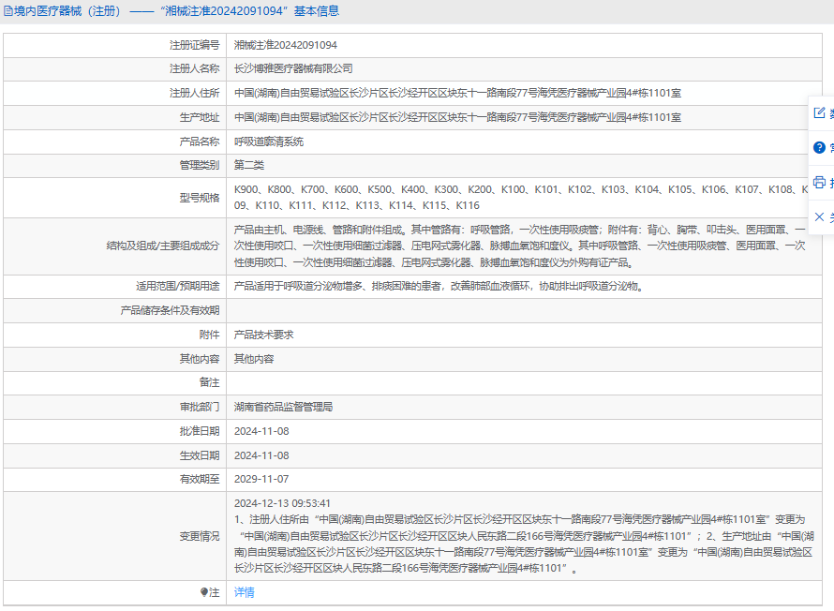834x611 pixels.
Task: Click the printer icon in side panel
Action: pos(819,182)
